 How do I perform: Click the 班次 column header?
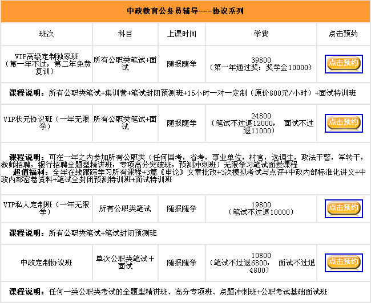pos(46,34)
